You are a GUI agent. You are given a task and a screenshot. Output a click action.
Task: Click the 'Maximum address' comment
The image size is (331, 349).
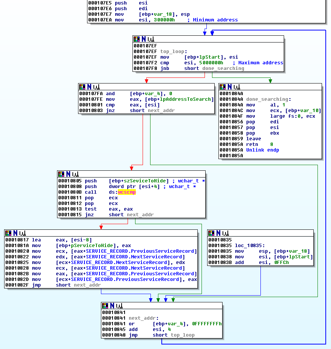click(260, 63)
